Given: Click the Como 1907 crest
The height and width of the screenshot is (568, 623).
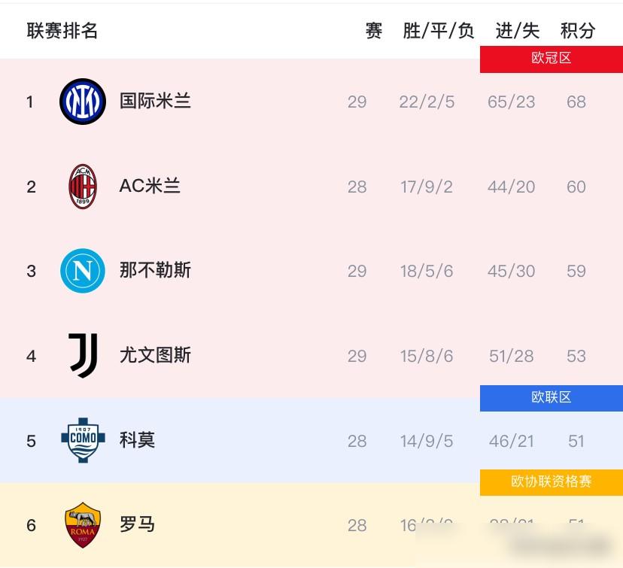Looking at the screenshot, I should 83,441.
